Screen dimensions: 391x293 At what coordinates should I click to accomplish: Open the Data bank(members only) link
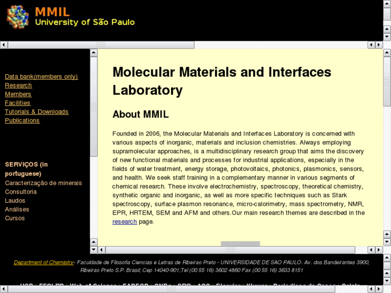click(x=41, y=76)
